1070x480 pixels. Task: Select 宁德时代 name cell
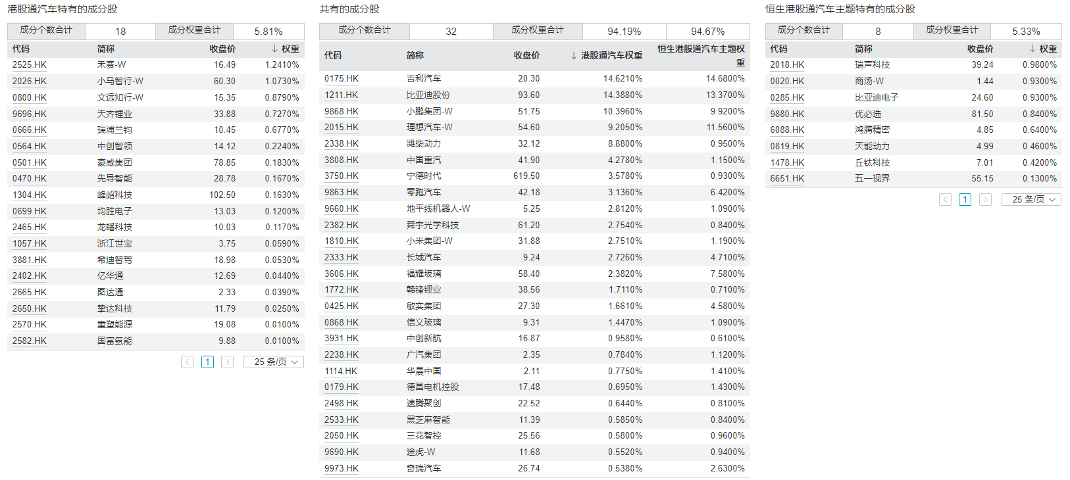[424, 176]
